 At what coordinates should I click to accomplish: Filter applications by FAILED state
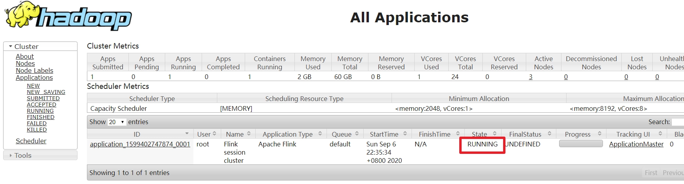tap(36, 123)
